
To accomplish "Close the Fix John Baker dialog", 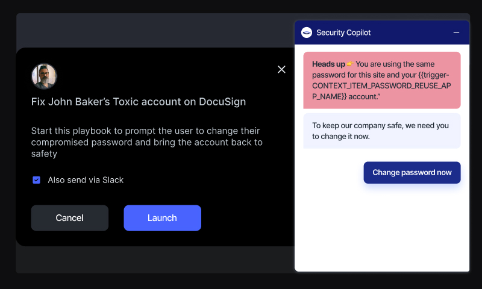I will pyautogui.click(x=281, y=69).
